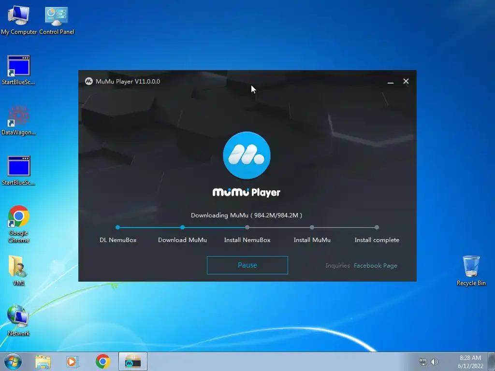This screenshot has height=371, width=495.
Task: Click the taskbar clock showing 8:28 AM
Action: [x=470, y=362]
